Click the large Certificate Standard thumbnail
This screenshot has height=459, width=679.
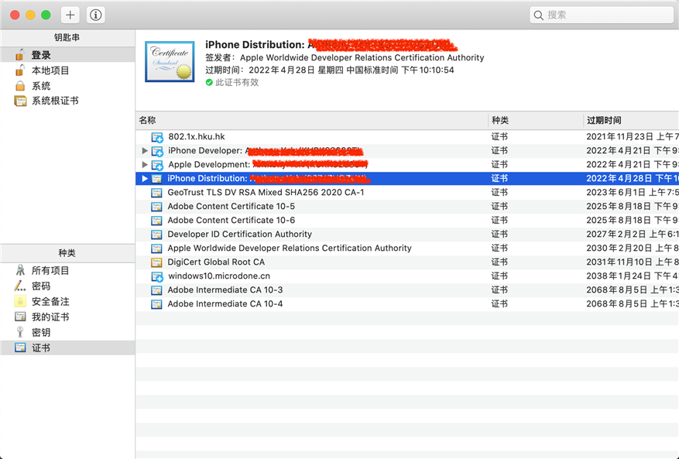(x=170, y=61)
